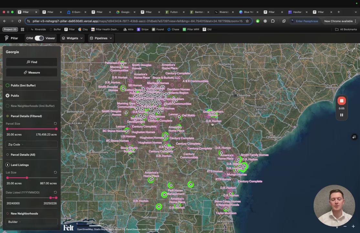Open the Riverside bookmark
Viewport: 360px width, 233px height.
click(38, 29)
